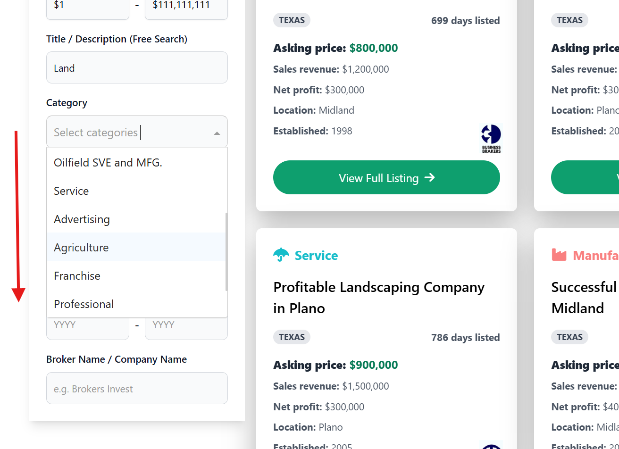Choose the Service category option
The height and width of the screenshot is (449, 619).
pyautogui.click(x=71, y=191)
